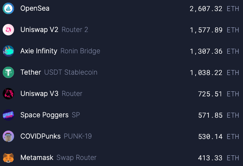Click the COVIDPunks avatar icon

click(x=8, y=136)
